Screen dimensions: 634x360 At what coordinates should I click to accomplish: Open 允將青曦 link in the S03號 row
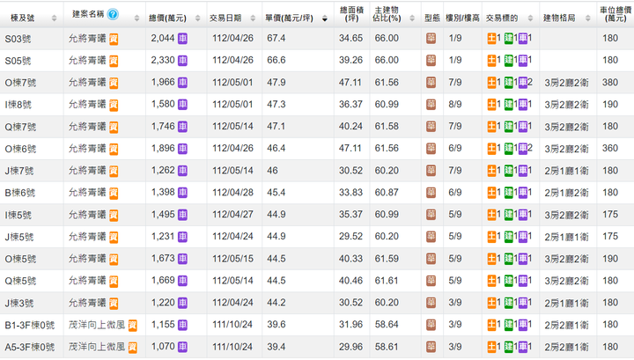(87, 39)
